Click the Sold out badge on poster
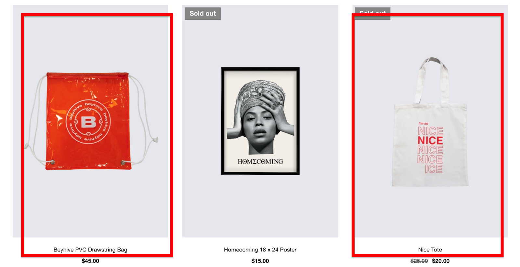The image size is (520, 267). tap(203, 14)
